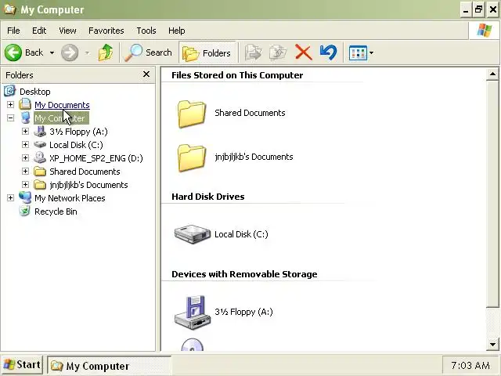Expand 3½ Floppy (A:) in tree
The height and width of the screenshot is (376, 501).
[x=25, y=132]
